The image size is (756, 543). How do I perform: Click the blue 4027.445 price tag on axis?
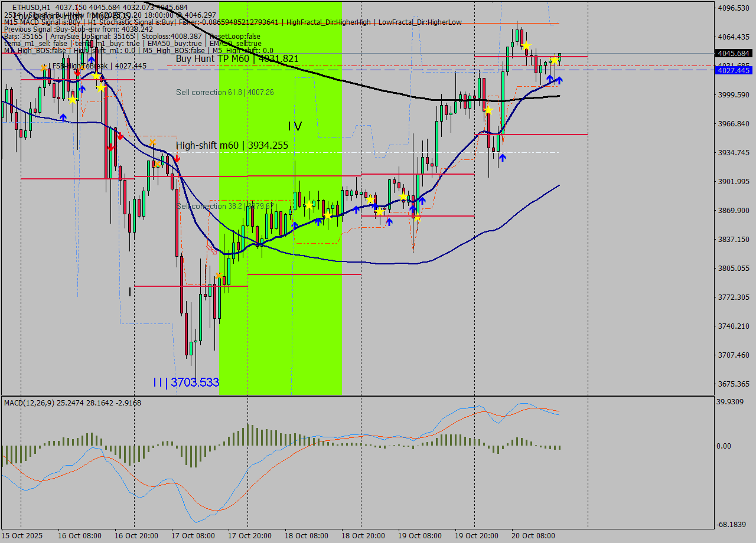point(732,70)
